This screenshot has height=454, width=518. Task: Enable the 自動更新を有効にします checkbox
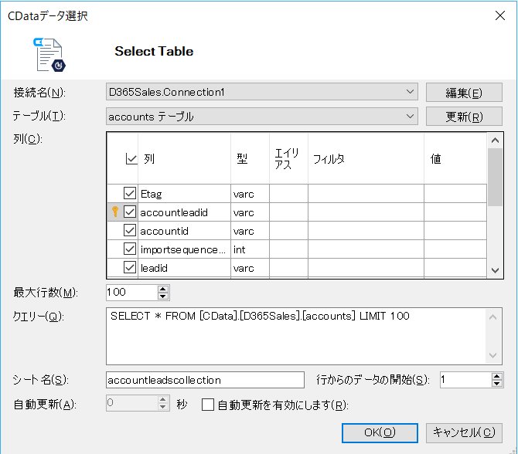point(208,405)
